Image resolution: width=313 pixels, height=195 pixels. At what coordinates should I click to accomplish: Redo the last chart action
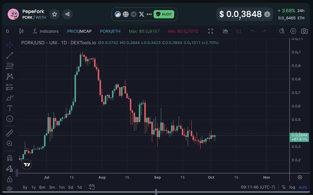(264, 31)
